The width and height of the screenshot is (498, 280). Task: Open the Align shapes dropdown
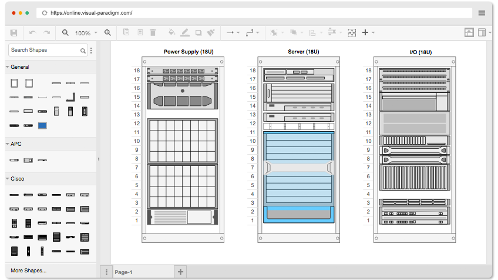click(x=316, y=33)
